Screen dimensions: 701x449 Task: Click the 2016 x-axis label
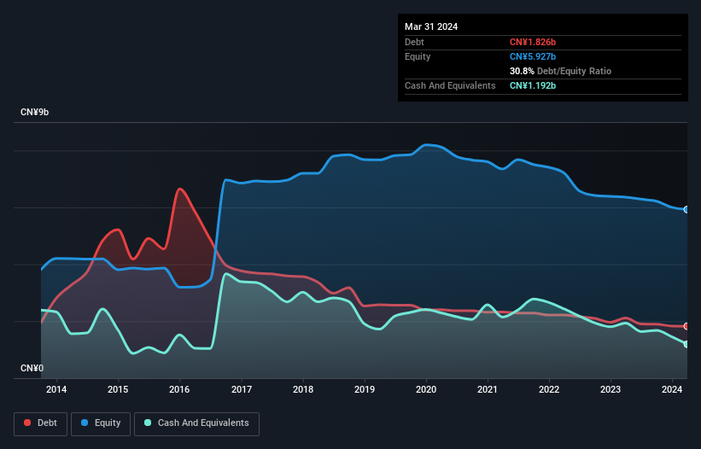179,389
